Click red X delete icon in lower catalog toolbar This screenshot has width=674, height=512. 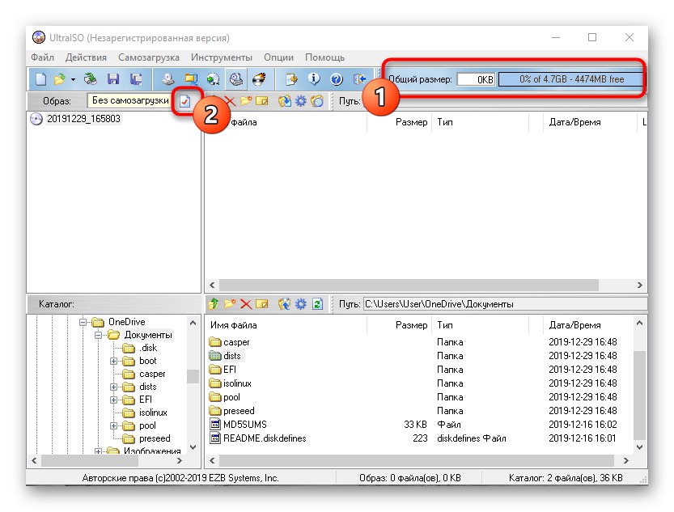point(246,304)
